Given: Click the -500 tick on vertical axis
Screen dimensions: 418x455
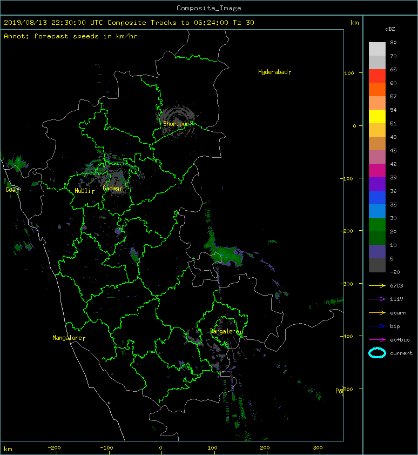Looking at the screenshot, I should pos(347,389).
